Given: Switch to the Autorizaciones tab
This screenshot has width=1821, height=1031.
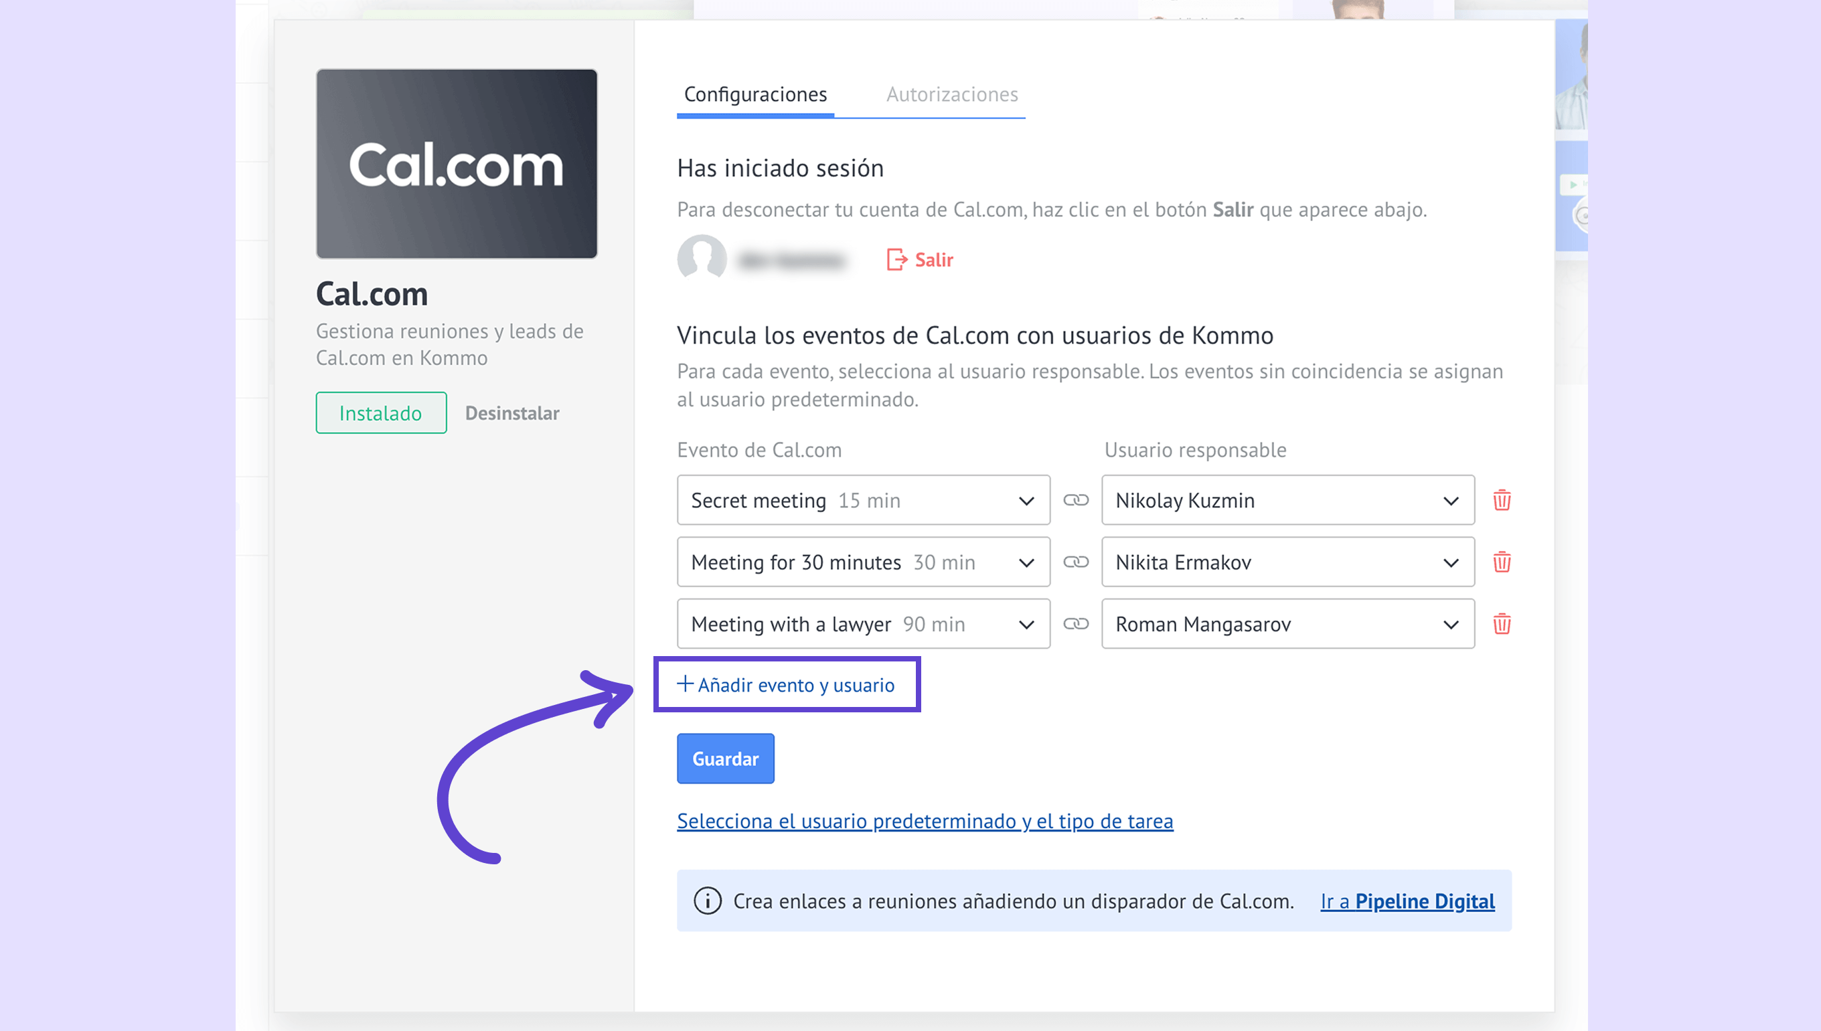Looking at the screenshot, I should tap(951, 94).
